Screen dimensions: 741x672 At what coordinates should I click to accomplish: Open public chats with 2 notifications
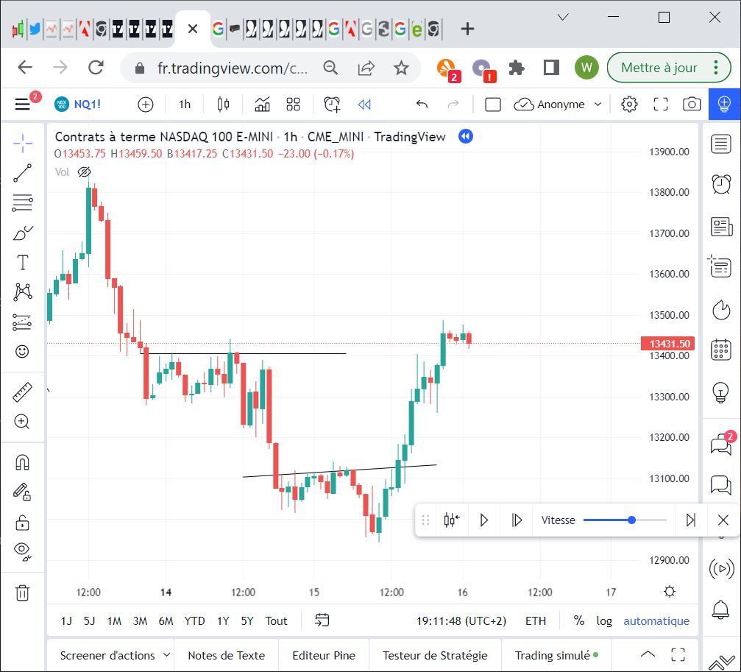pyautogui.click(x=722, y=443)
